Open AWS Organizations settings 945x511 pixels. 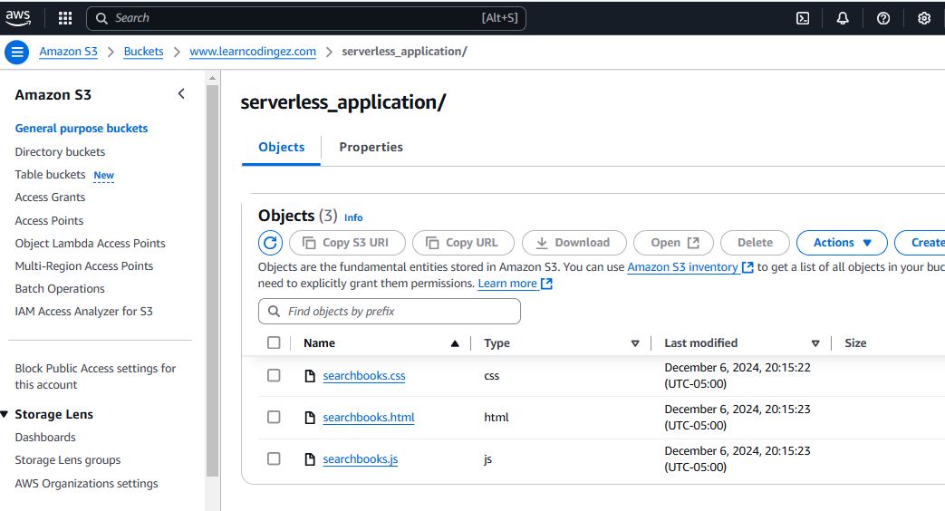point(86,483)
